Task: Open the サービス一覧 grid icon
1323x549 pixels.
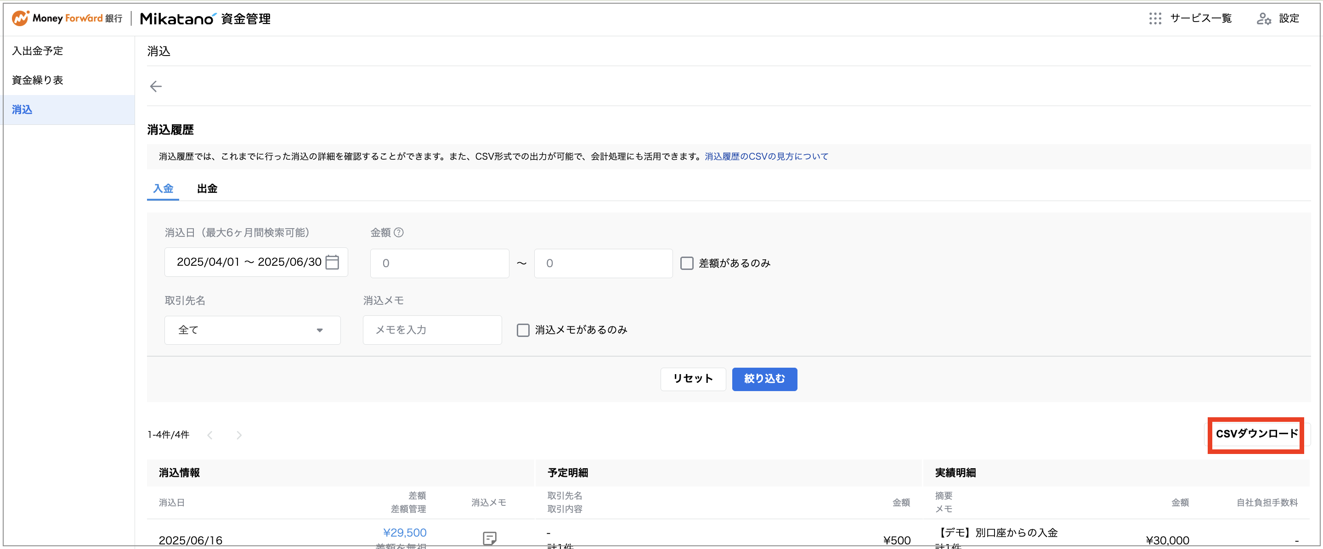Action: coord(1155,18)
